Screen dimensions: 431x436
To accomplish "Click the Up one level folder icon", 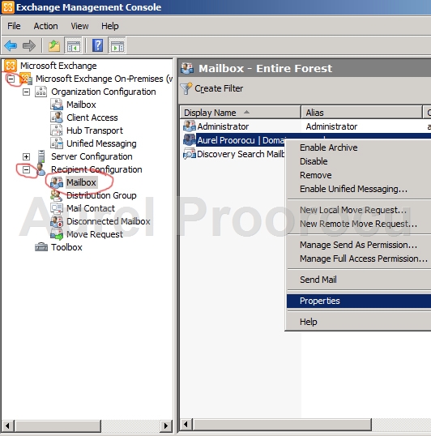I will point(54,45).
